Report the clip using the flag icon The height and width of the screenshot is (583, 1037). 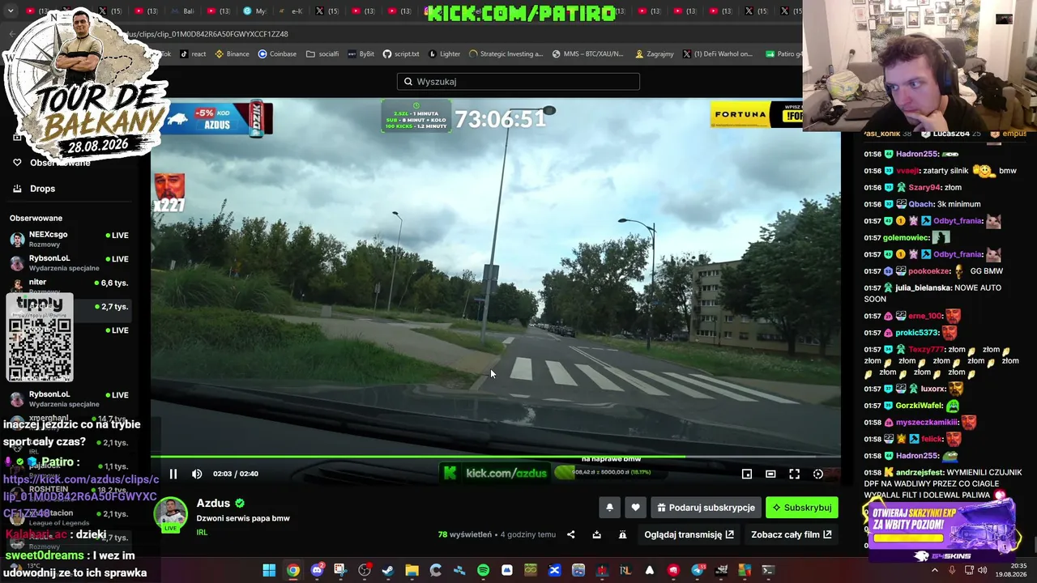622,534
